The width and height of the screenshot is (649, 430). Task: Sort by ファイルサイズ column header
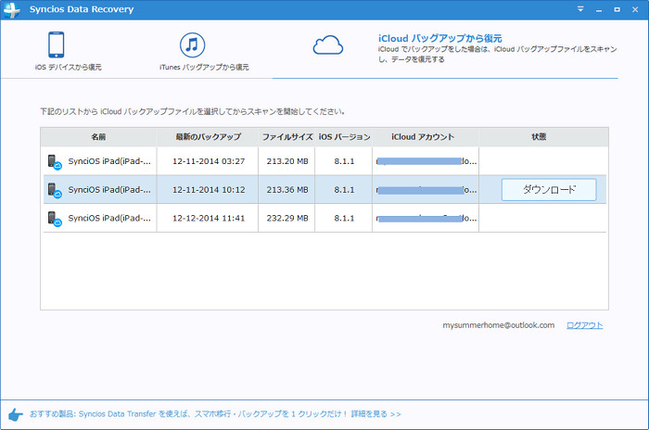tap(286, 136)
